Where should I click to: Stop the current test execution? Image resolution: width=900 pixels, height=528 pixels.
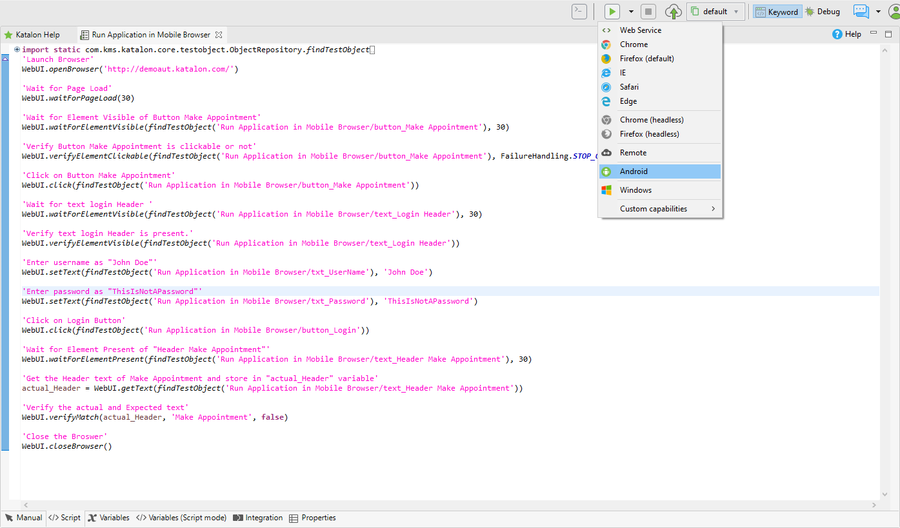click(x=648, y=11)
